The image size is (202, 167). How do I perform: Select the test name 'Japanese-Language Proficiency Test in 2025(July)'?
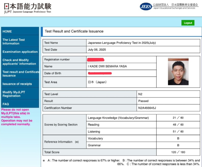coord(122,43)
